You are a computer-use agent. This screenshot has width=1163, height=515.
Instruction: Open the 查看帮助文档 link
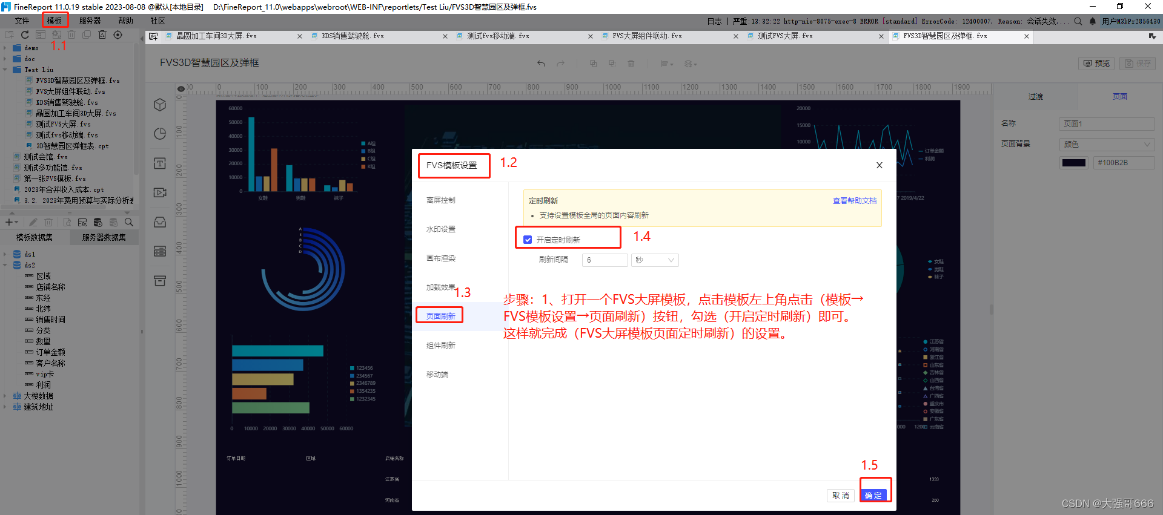(x=855, y=201)
